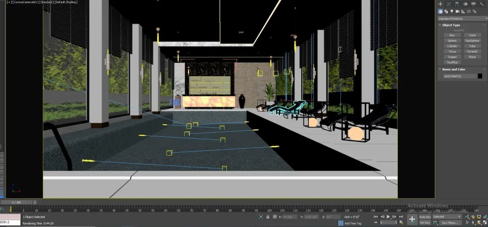Create a TextPlus object

(x=452, y=62)
